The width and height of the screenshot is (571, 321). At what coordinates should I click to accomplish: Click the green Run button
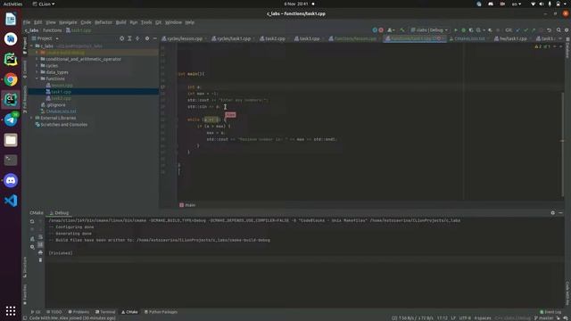point(456,30)
